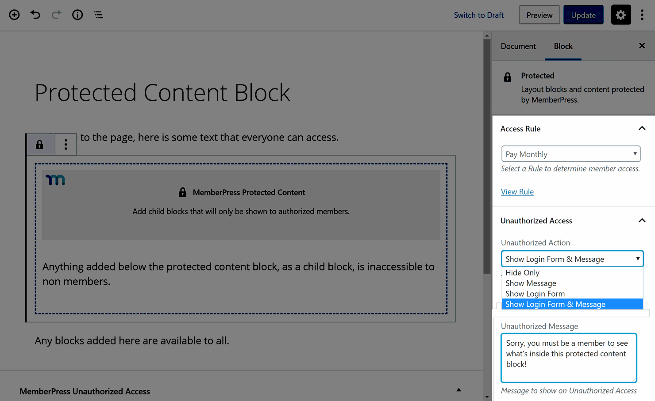Choose highlighted Show Login Form & Message option
Screen dimensions: 655x401
(572, 304)
